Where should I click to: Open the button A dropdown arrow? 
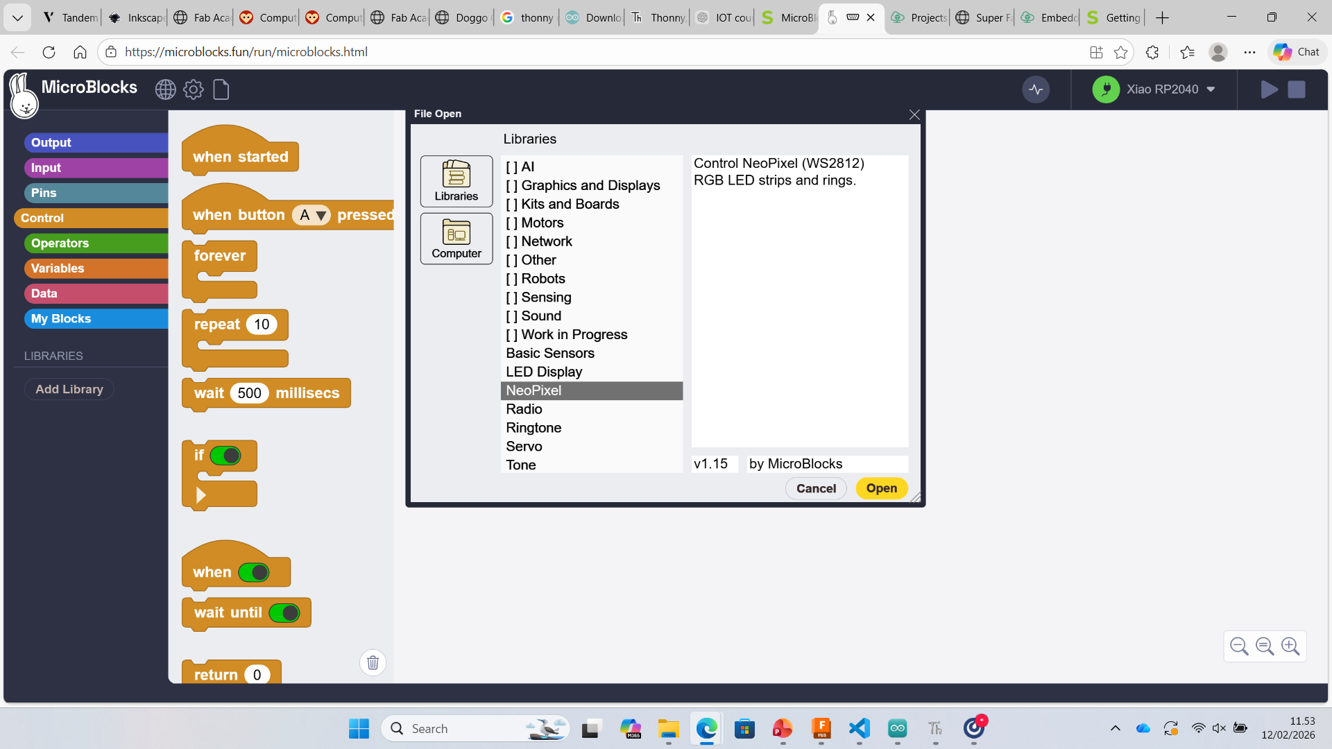point(321,216)
